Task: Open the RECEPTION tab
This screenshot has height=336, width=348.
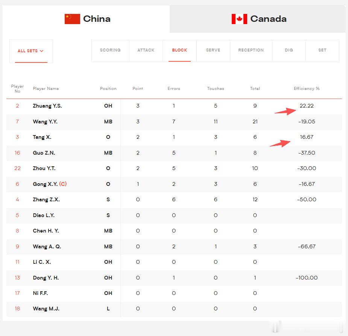Action: click(x=251, y=50)
